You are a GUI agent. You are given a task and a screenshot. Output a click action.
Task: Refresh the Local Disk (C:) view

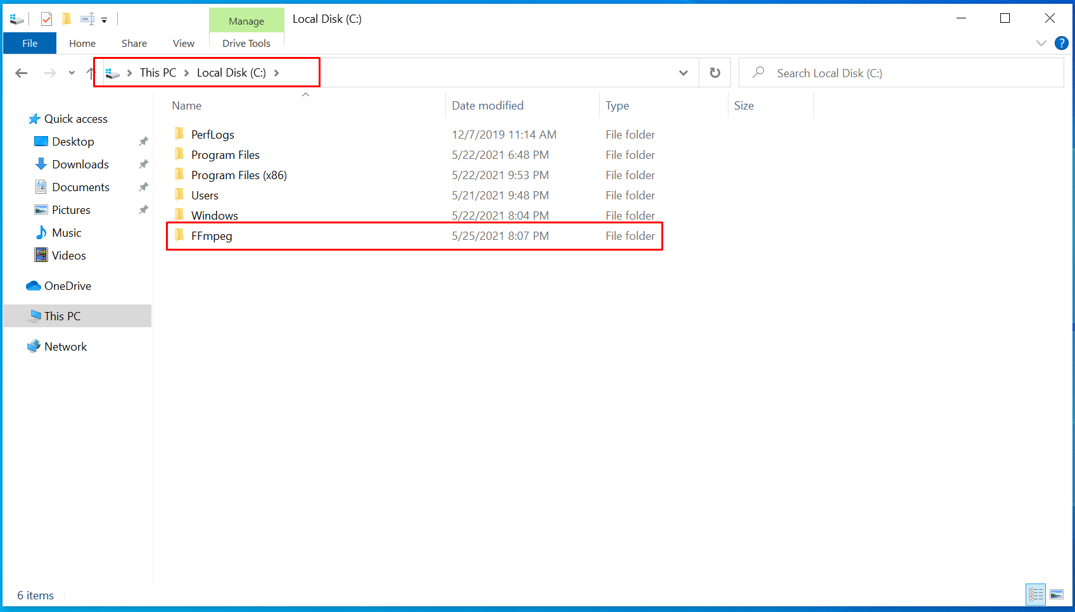(x=715, y=73)
